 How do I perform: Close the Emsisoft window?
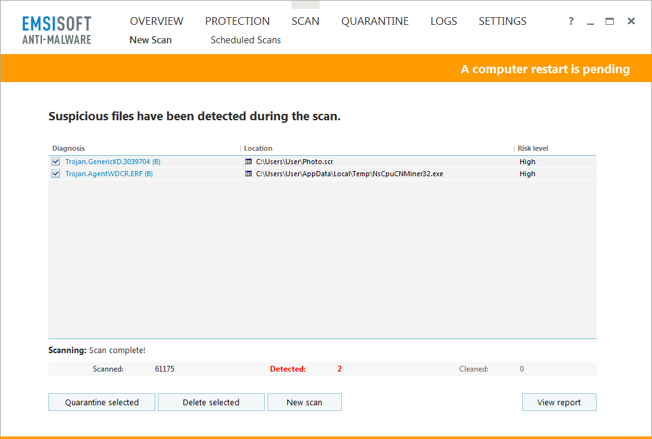point(631,21)
